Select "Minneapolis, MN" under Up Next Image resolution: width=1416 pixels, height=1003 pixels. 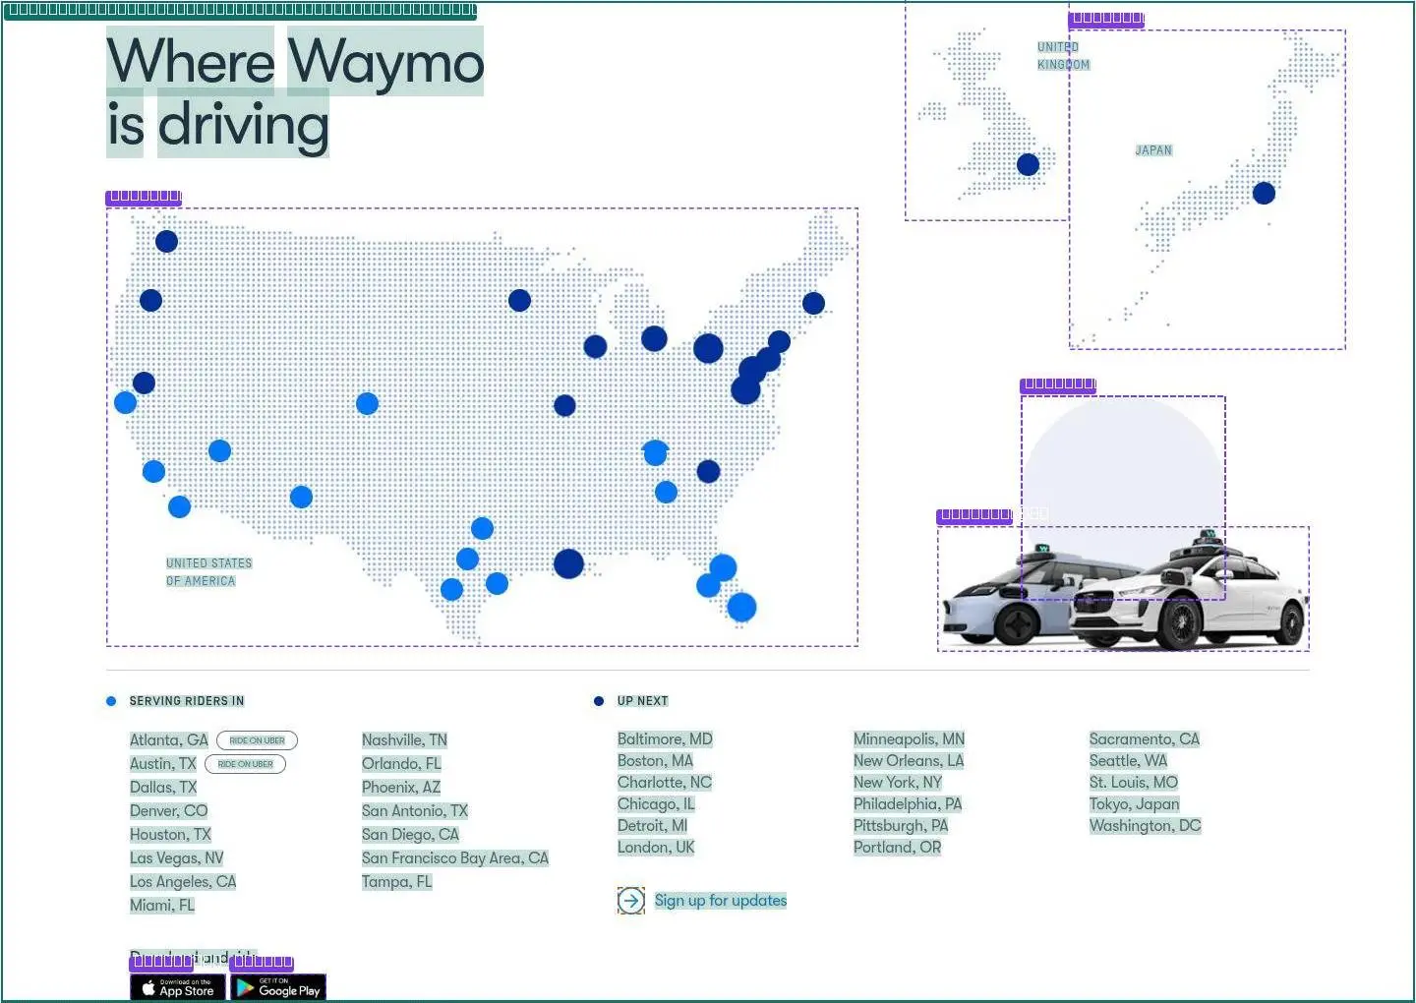910,739
